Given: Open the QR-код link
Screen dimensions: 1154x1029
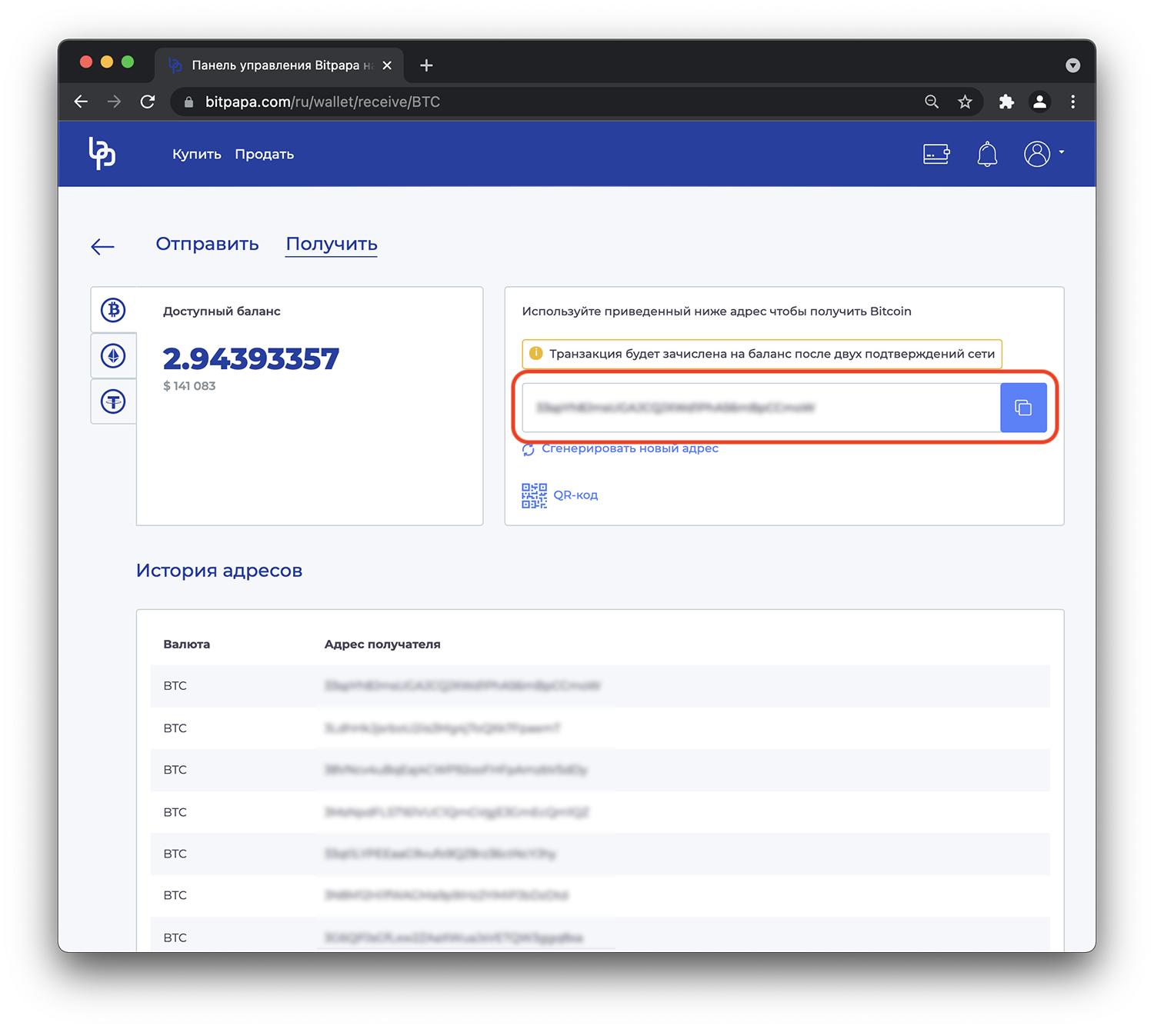Looking at the screenshot, I should [x=575, y=495].
